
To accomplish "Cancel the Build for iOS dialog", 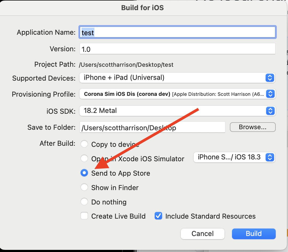I will [203, 234].
